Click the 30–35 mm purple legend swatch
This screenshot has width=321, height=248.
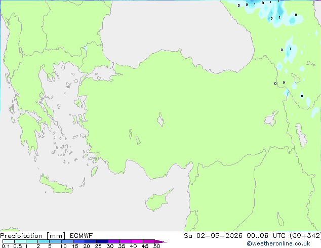pyautogui.click(x=114, y=241)
